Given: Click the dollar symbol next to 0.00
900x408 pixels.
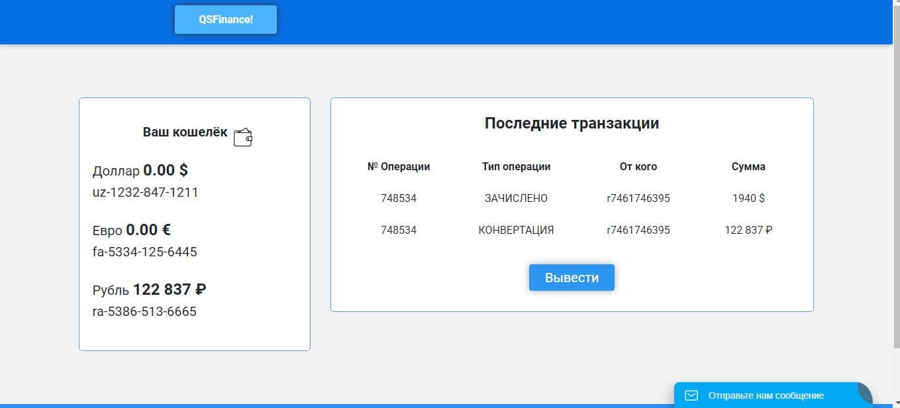Looking at the screenshot, I should click(183, 170).
